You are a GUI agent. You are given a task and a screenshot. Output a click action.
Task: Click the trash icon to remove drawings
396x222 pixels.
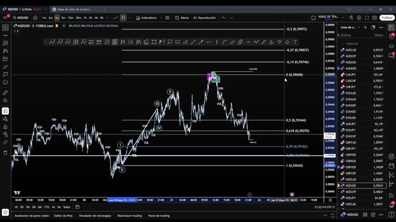(x=5, y=153)
